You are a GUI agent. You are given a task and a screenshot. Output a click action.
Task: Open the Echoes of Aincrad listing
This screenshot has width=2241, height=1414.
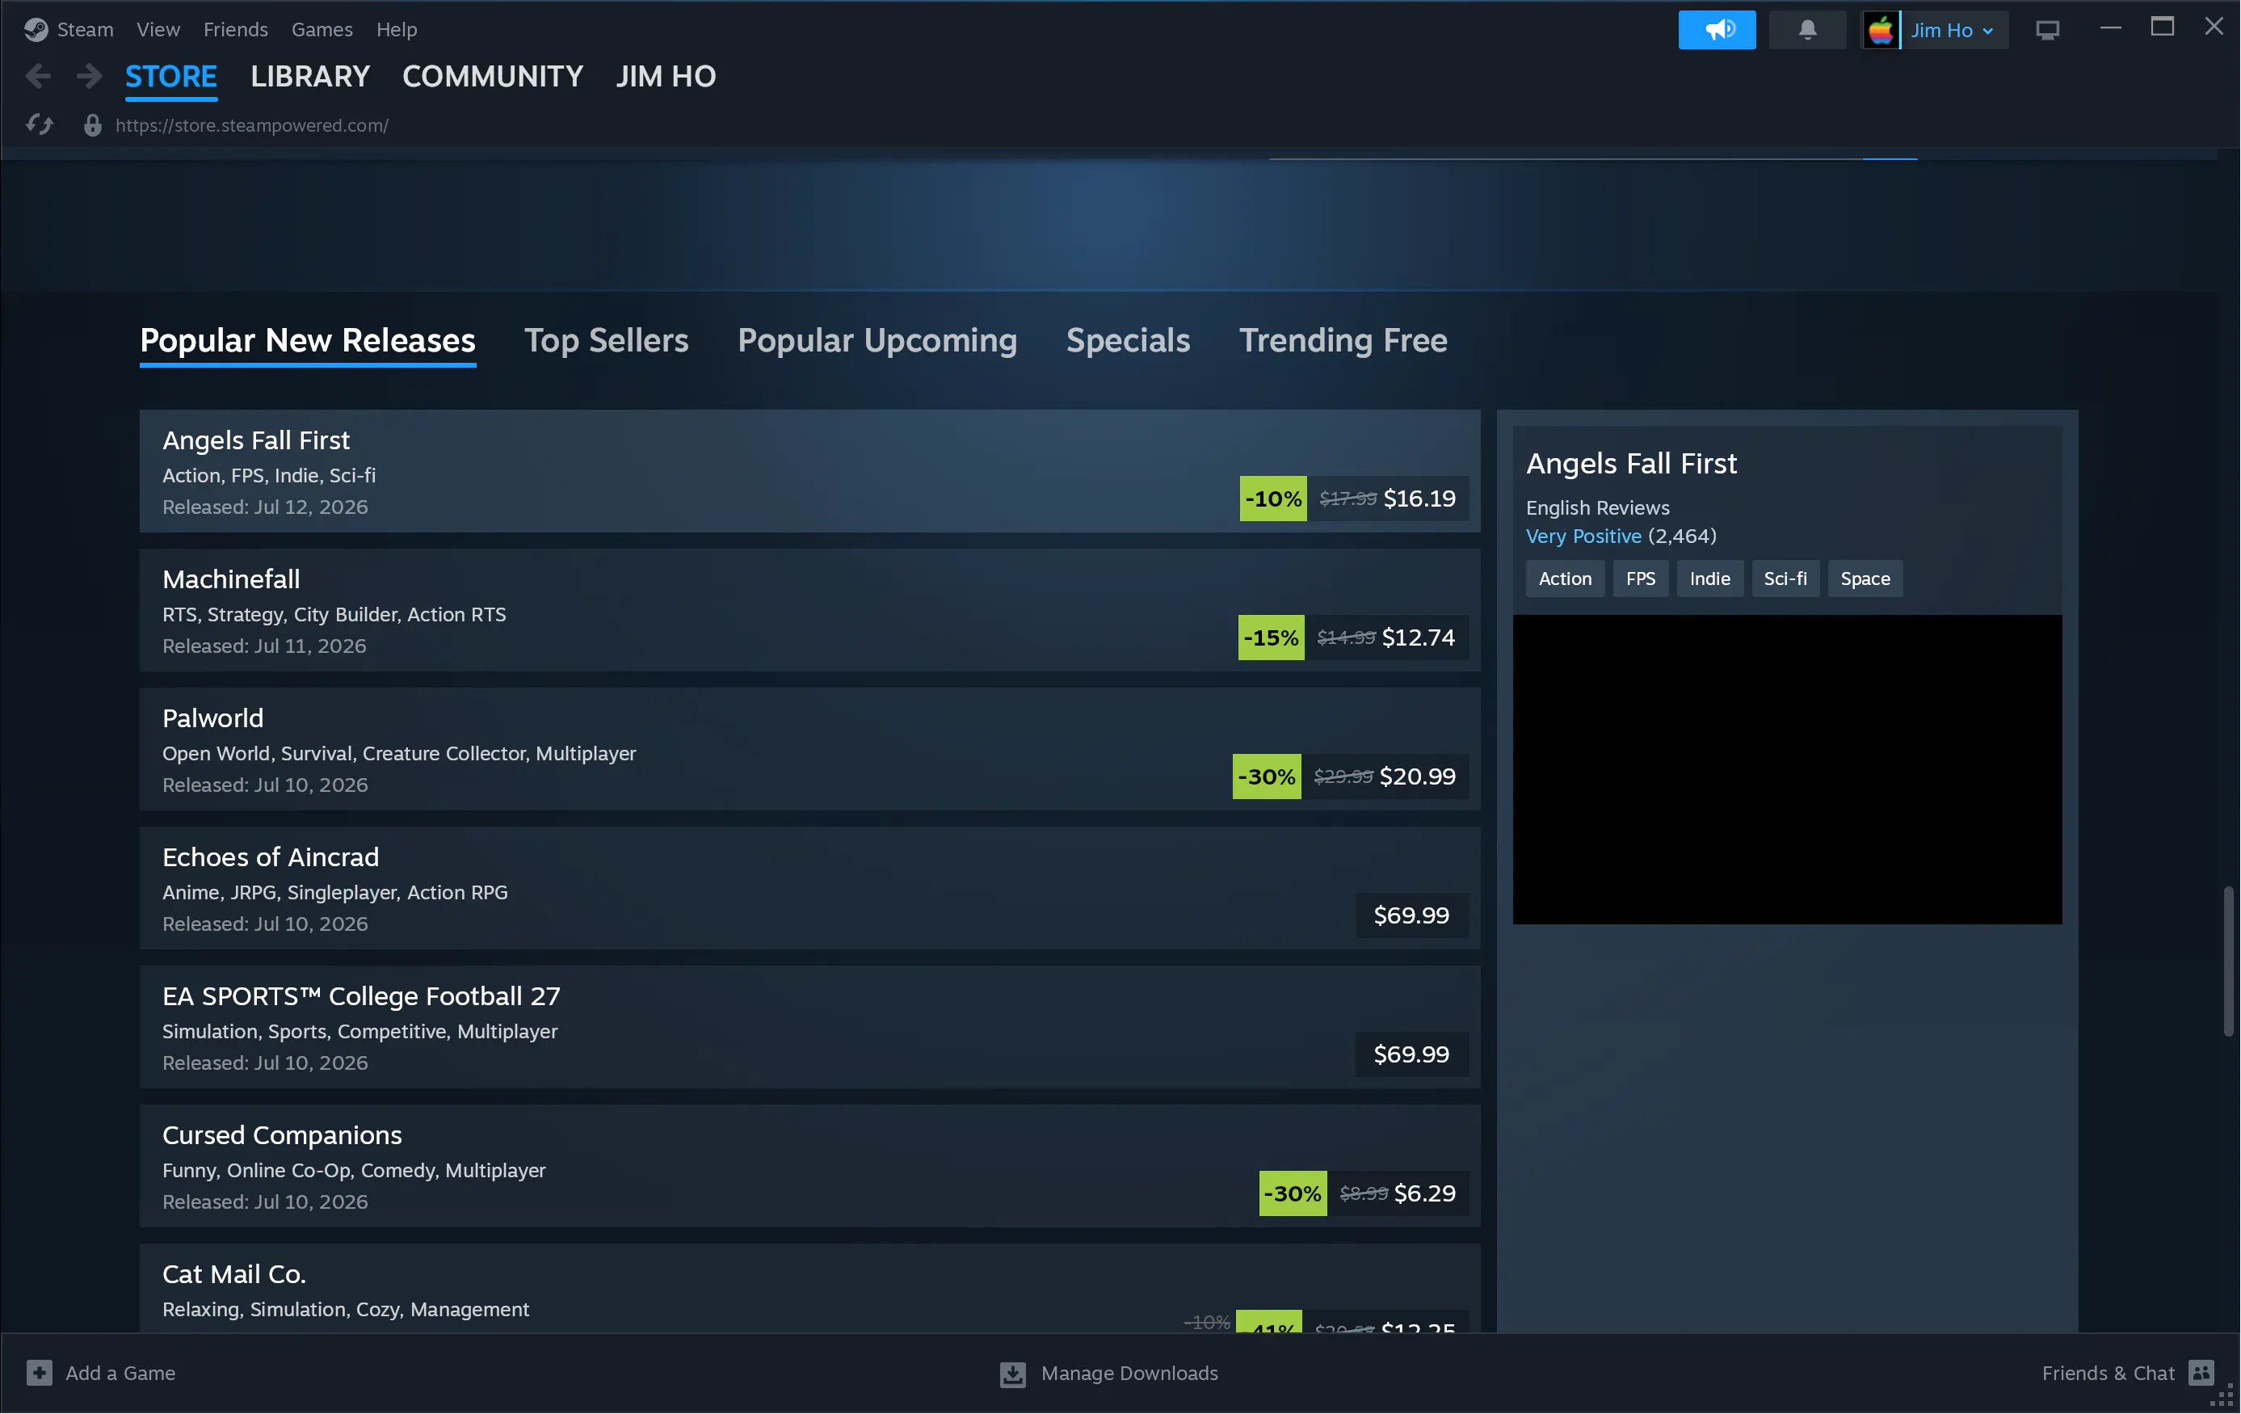pyautogui.click(x=809, y=888)
